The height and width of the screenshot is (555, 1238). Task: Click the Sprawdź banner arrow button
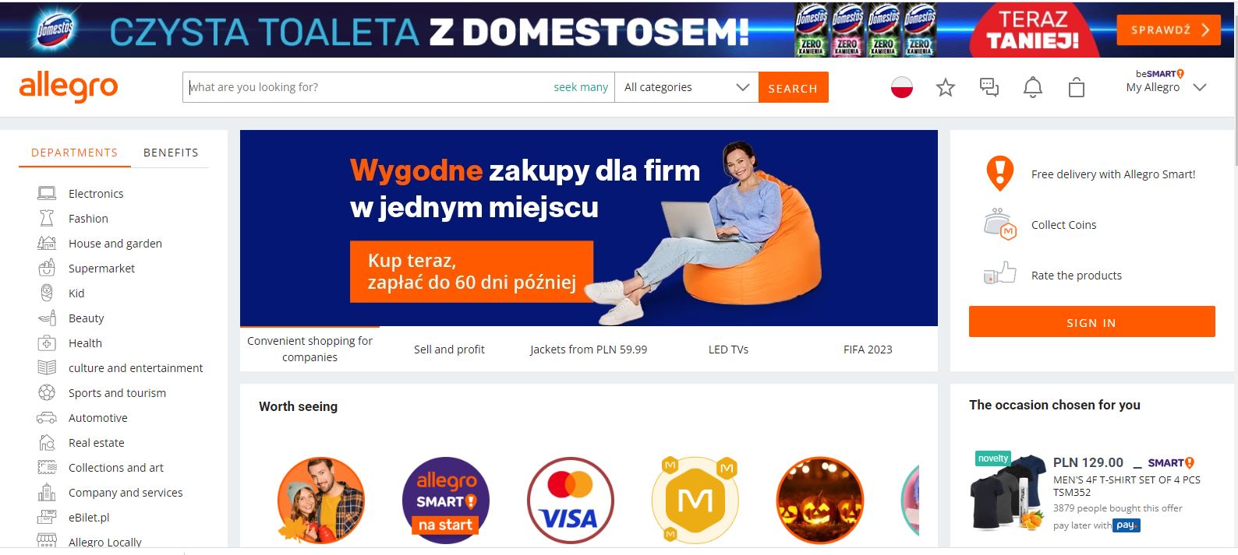coord(1168,30)
